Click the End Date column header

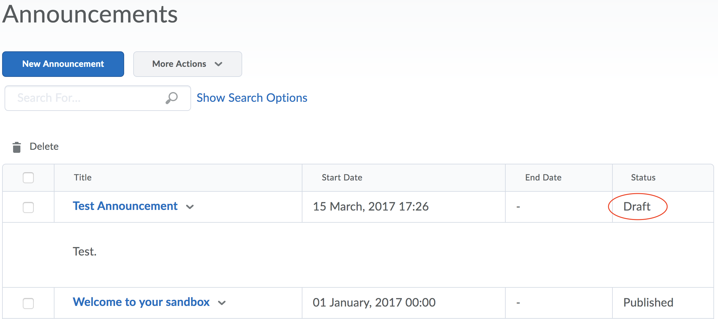coord(543,178)
